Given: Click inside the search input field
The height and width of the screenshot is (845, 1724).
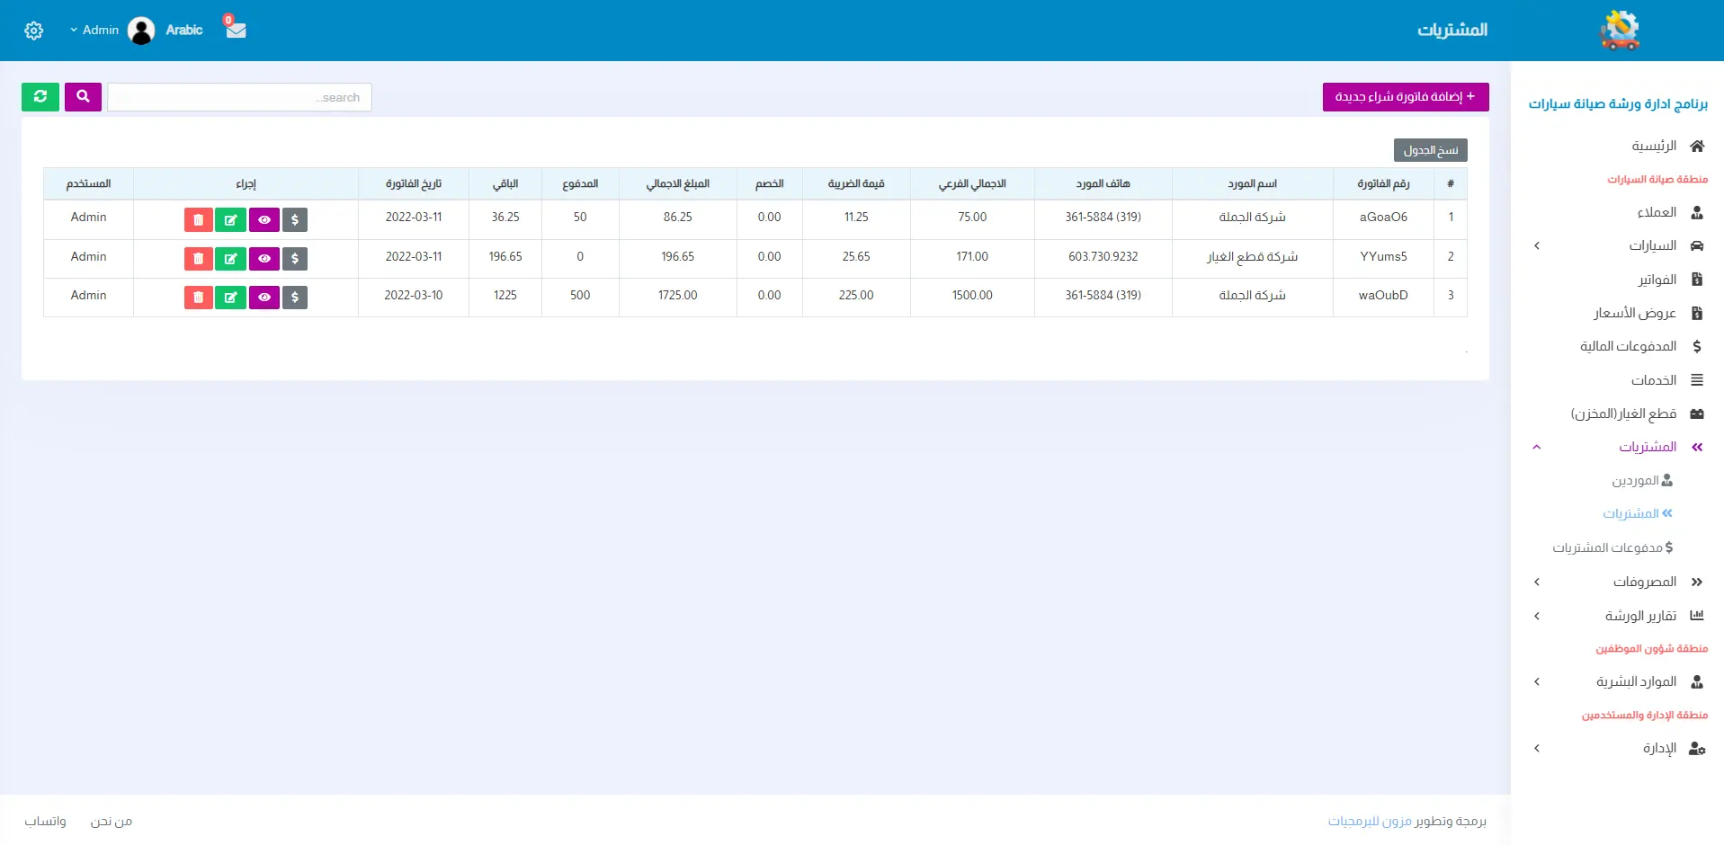Looking at the screenshot, I should [239, 97].
